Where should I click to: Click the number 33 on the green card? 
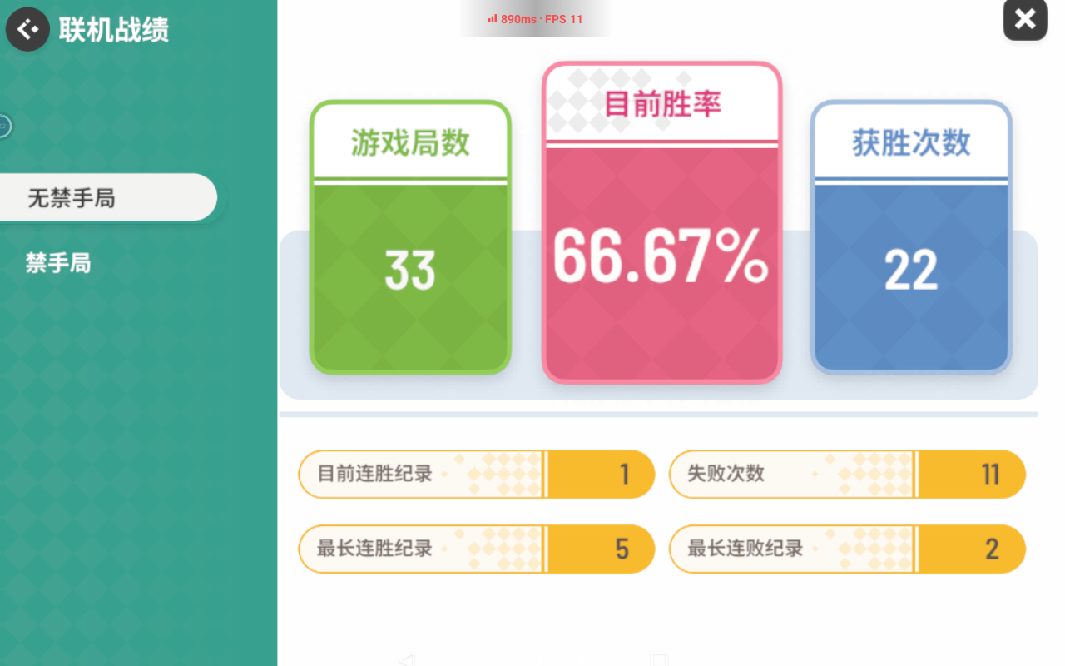pyautogui.click(x=410, y=271)
